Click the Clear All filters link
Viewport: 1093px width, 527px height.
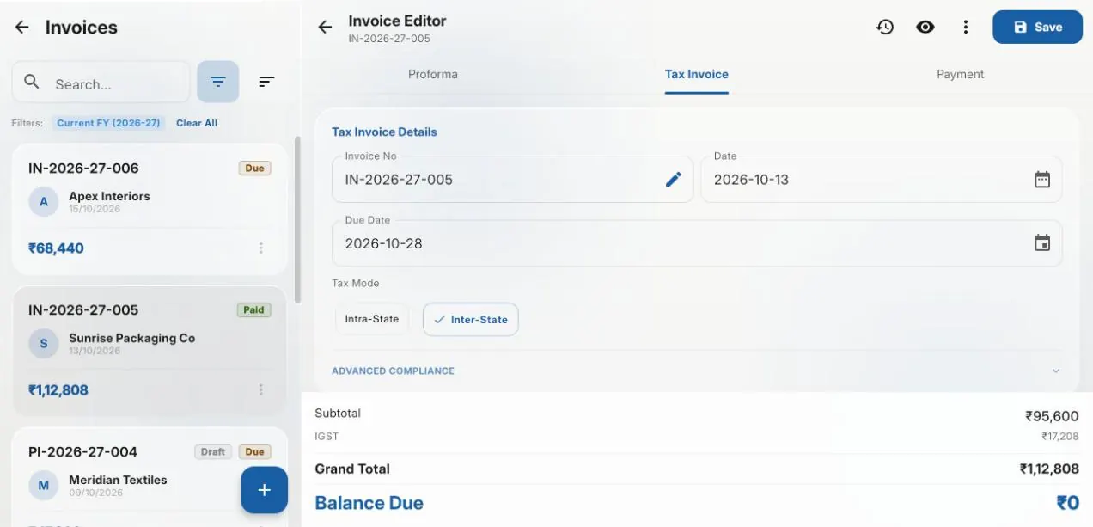click(x=197, y=123)
